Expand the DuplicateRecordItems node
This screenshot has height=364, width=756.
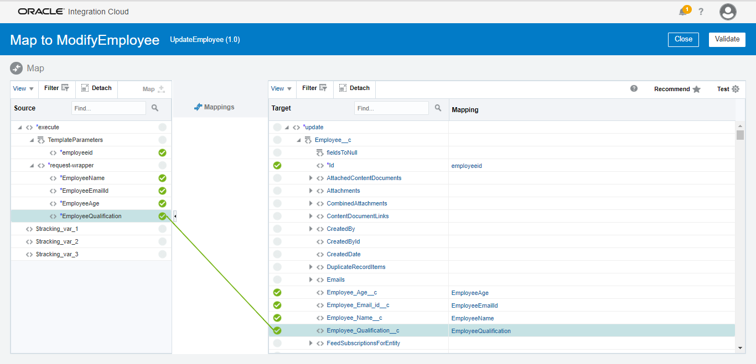point(311,267)
